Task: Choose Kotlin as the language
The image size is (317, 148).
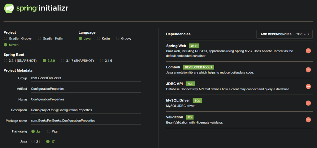Action: click(x=98, y=39)
